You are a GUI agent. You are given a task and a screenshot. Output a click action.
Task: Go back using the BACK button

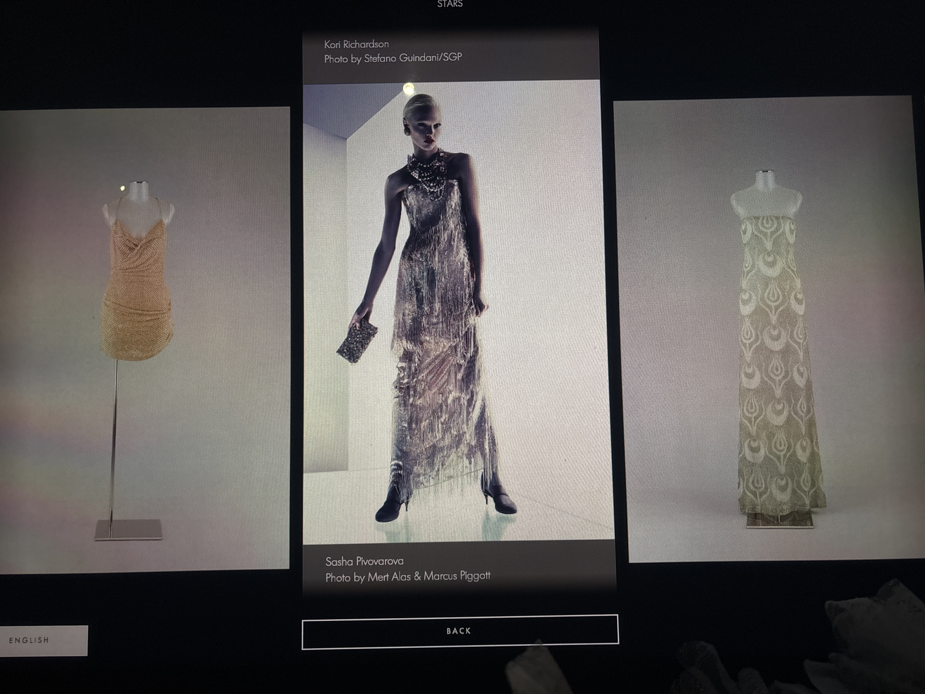pos(460,632)
